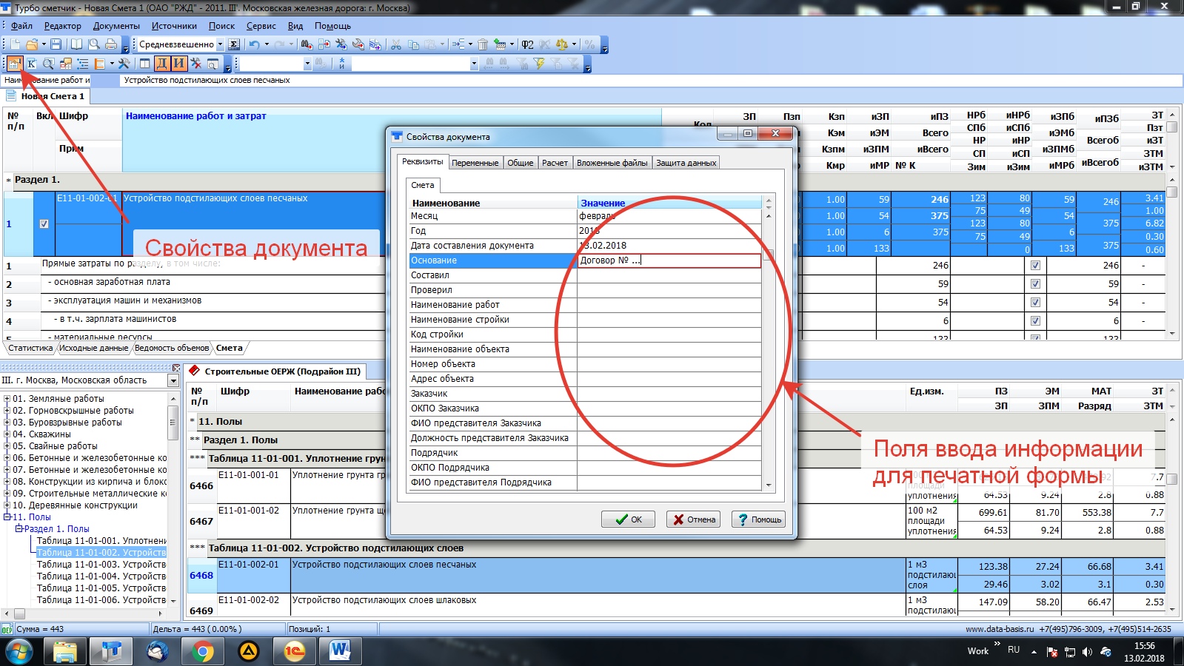Open the Документы menu
Viewport: 1184px width, 666px height.
(x=116, y=25)
